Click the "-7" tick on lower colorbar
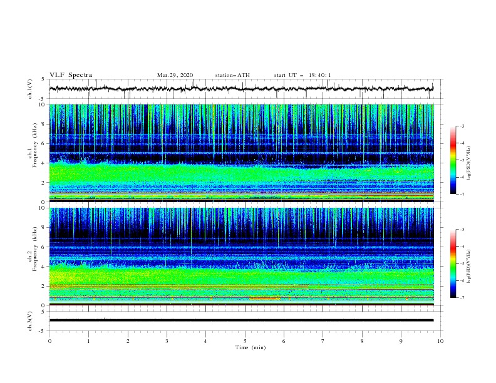 (462, 298)
